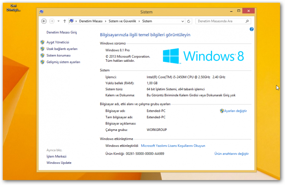Minimize the Sistem window

pos(231,11)
